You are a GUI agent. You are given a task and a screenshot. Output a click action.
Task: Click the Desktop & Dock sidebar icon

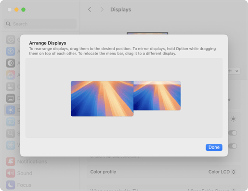[x=11, y=98]
